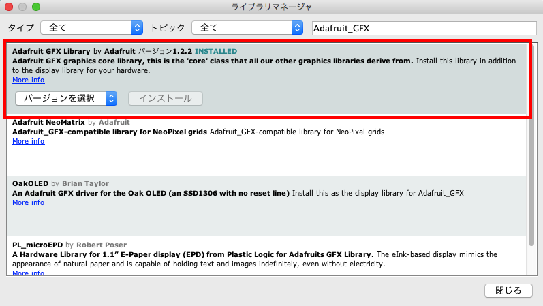Open More info for OakOLED
This screenshot has height=306, width=543.
point(29,202)
